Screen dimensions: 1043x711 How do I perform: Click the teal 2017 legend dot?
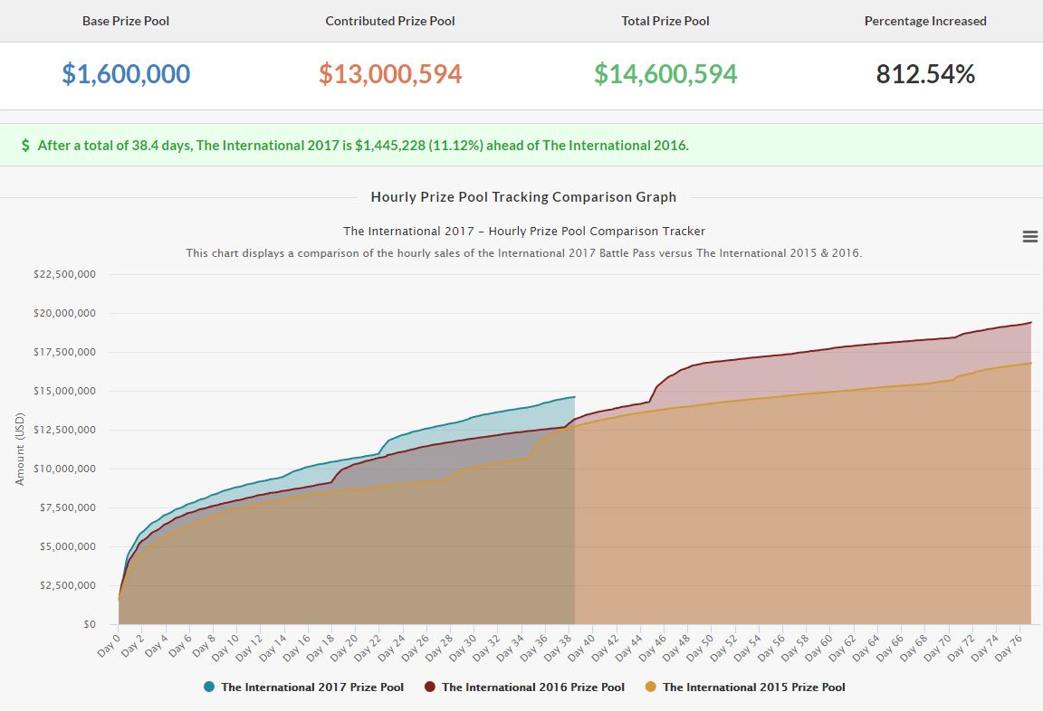pos(209,687)
